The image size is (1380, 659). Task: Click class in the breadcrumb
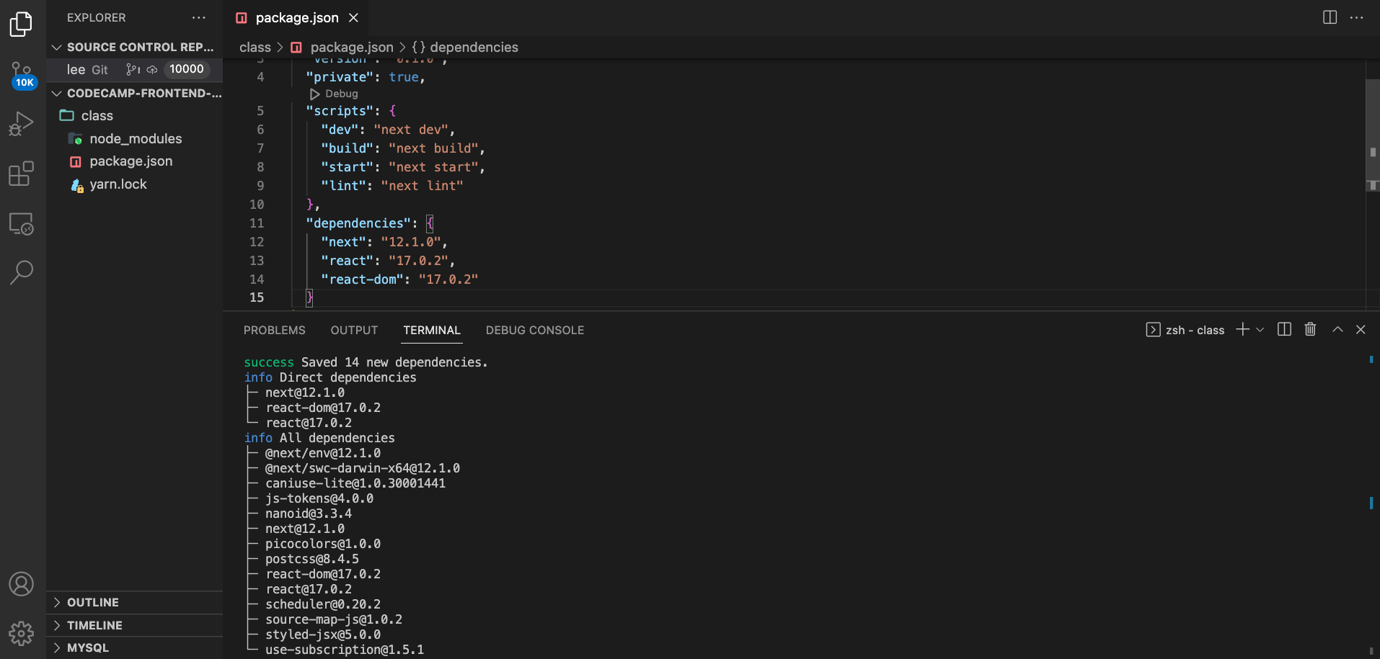255,47
